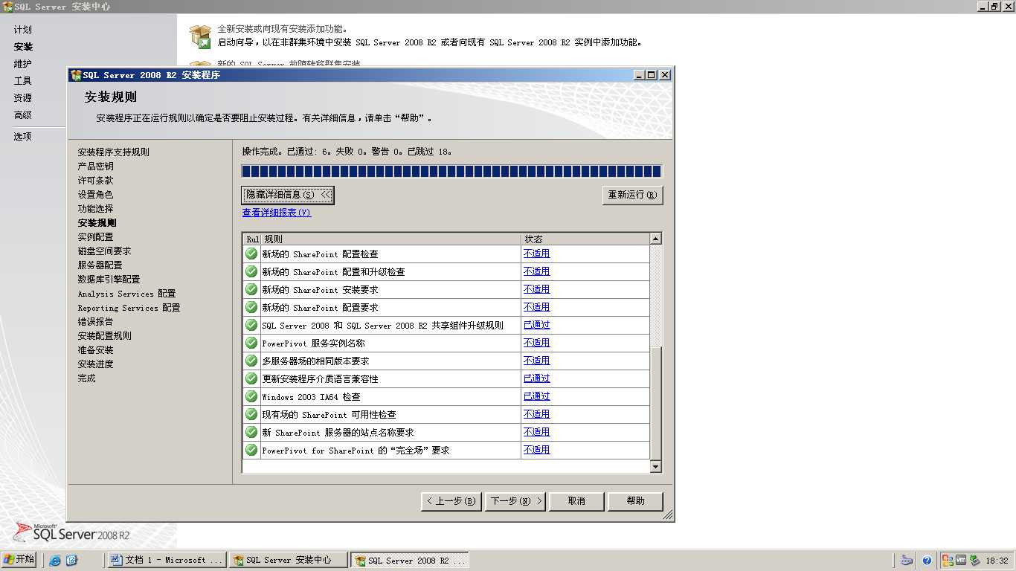Click green check icon for 新场的 SharePoint 配置和升级检查
Viewport: 1016px width, 571px height.
click(x=251, y=271)
